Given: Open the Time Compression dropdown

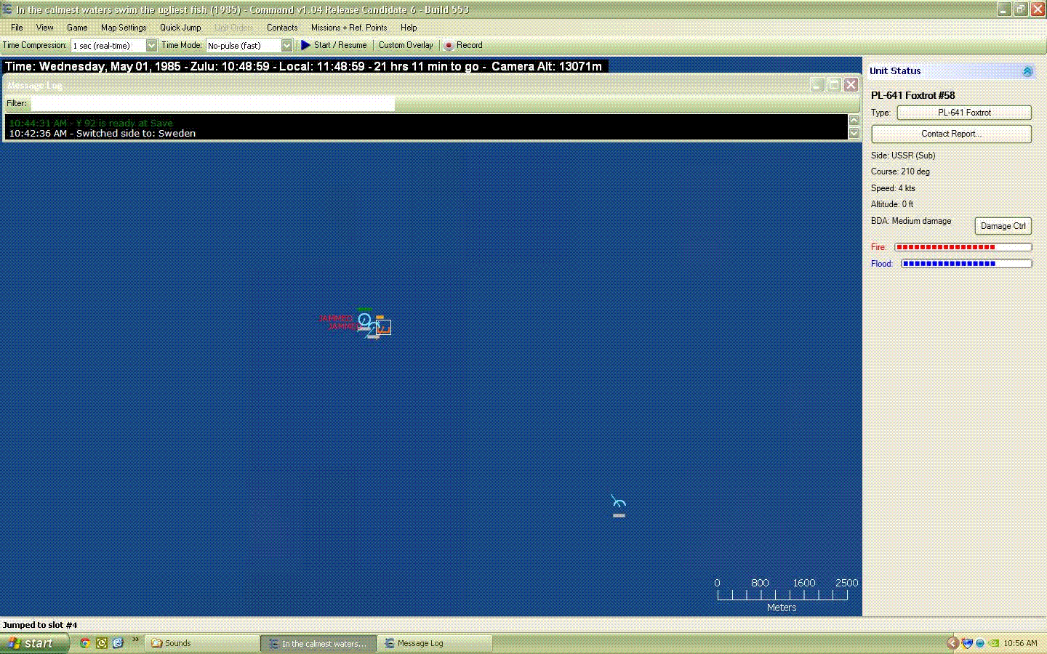Looking at the screenshot, I should coord(151,45).
